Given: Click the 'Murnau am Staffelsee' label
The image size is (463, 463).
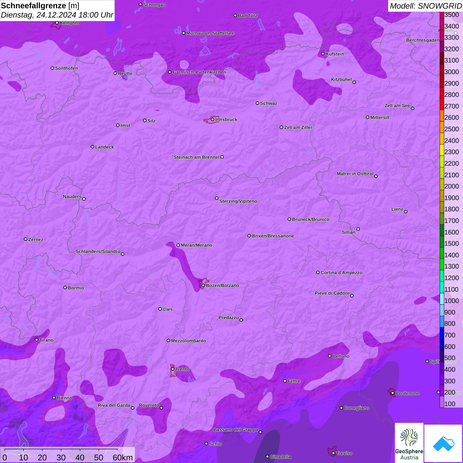Looking at the screenshot, I should click(210, 33).
